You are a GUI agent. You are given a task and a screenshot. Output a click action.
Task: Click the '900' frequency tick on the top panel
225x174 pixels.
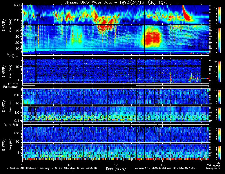click(x=17, y=5)
